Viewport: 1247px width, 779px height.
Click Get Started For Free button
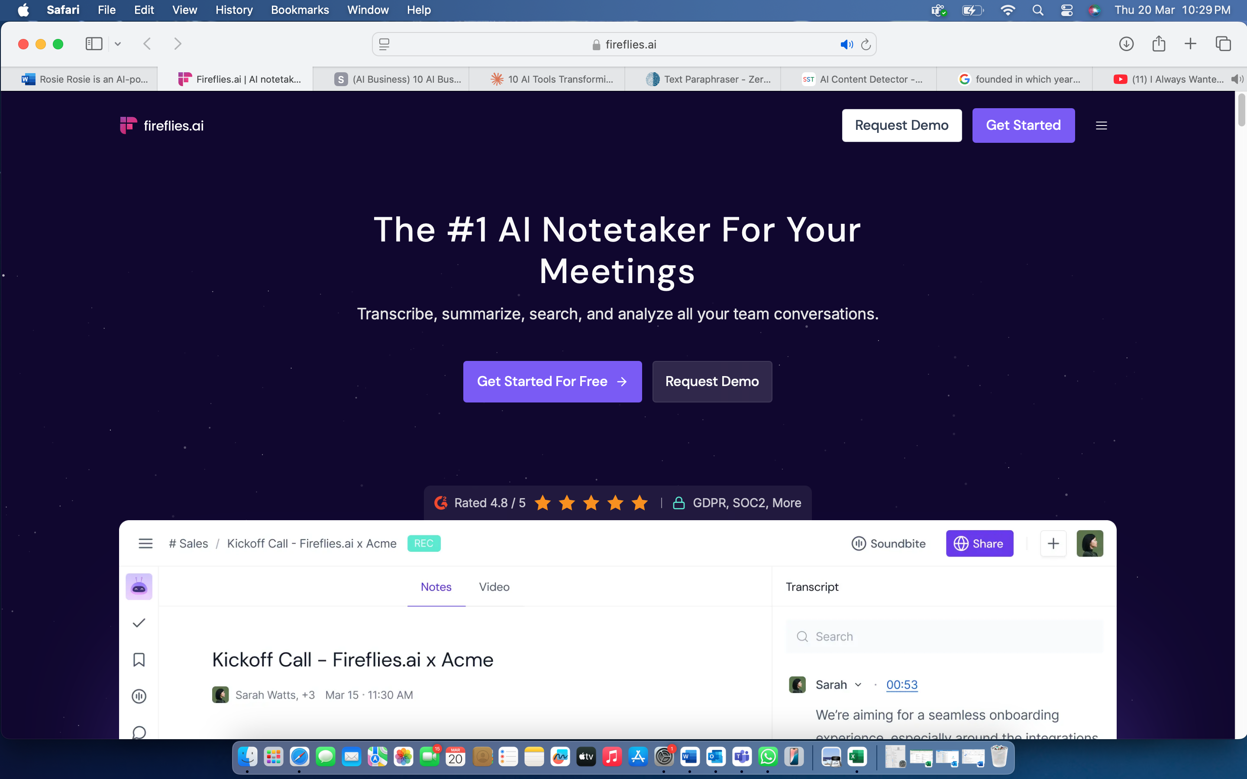click(552, 381)
